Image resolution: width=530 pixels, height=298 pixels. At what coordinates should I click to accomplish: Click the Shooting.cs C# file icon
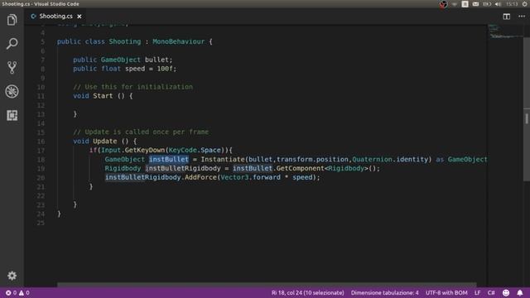(33, 17)
